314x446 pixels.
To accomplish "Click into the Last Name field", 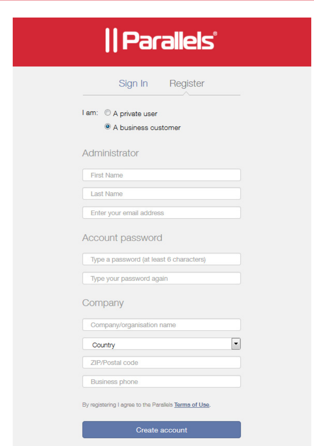I will pyautogui.click(x=161, y=194).
